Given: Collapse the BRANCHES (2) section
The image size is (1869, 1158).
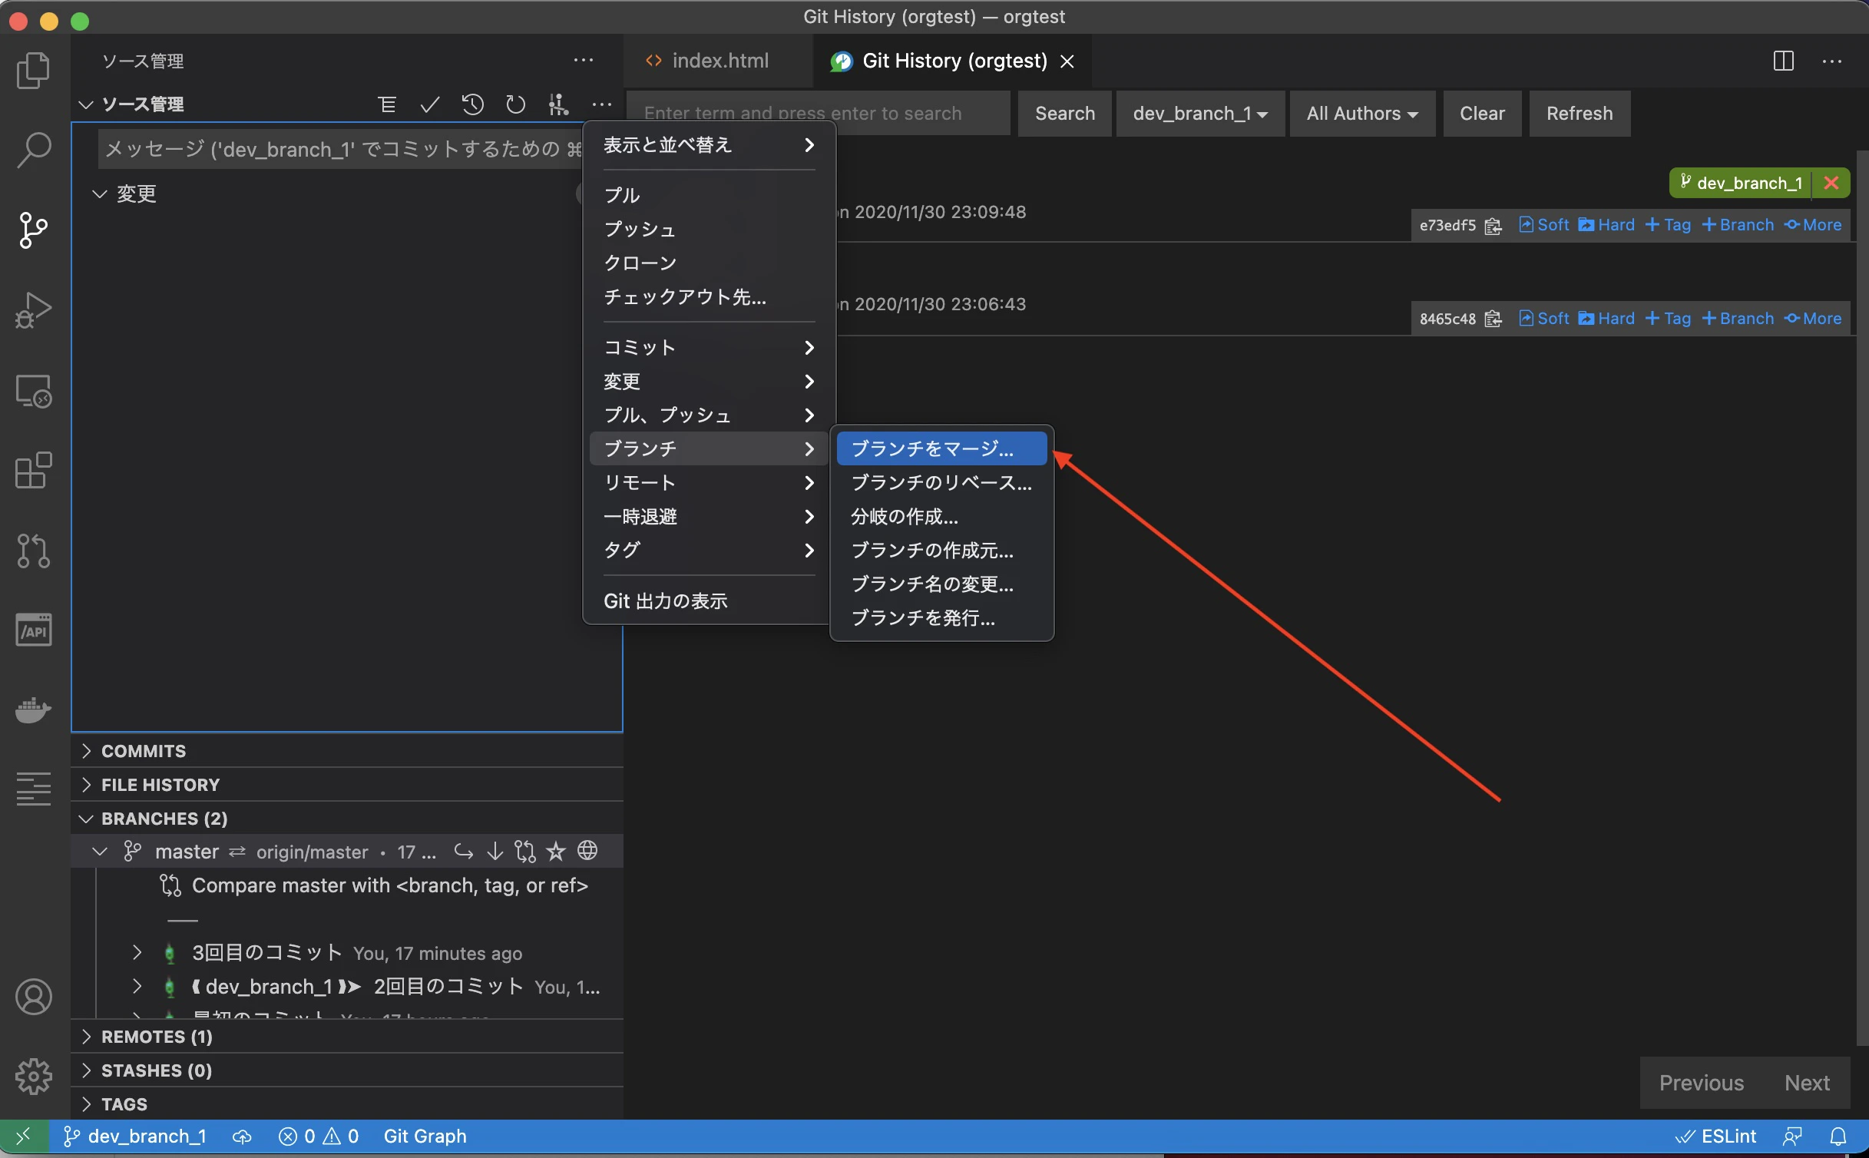Looking at the screenshot, I should 346,819.
